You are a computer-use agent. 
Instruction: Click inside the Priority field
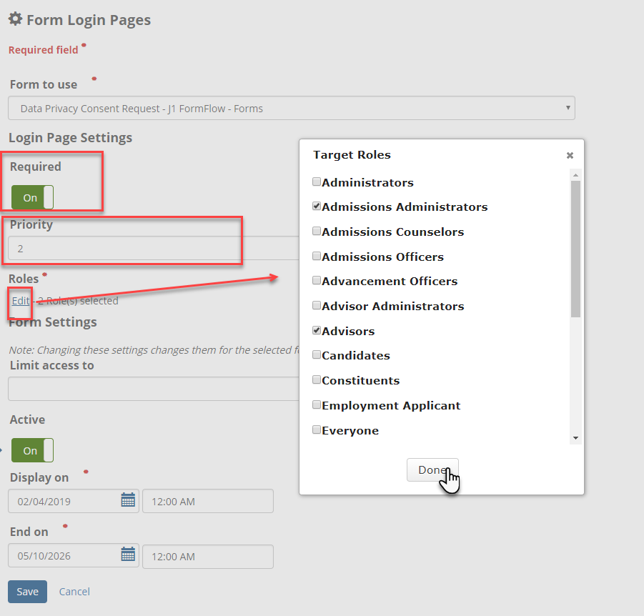coord(123,247)
